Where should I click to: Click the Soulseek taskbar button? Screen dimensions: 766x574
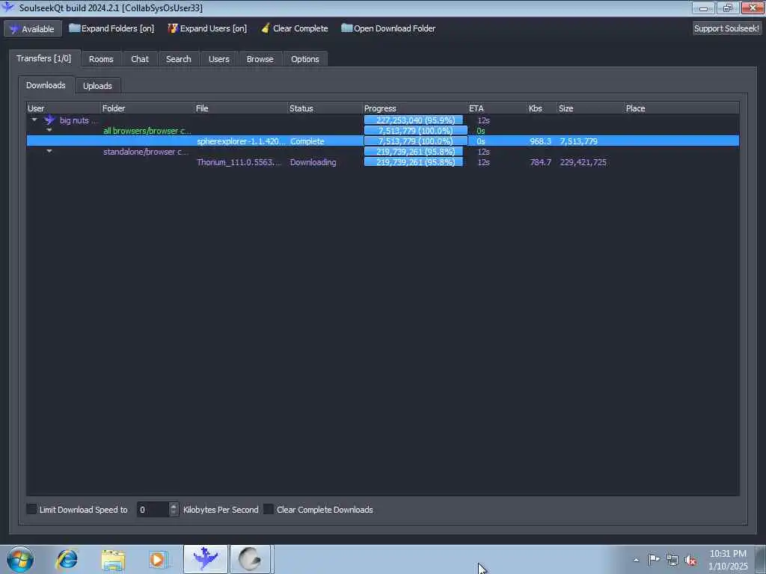206,559
